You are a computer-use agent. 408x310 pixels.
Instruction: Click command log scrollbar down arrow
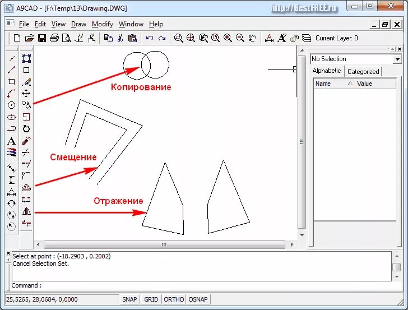pos(397,277)
